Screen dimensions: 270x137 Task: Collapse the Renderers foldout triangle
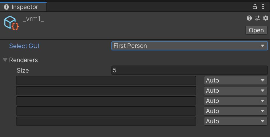click(x=5, y=60)
